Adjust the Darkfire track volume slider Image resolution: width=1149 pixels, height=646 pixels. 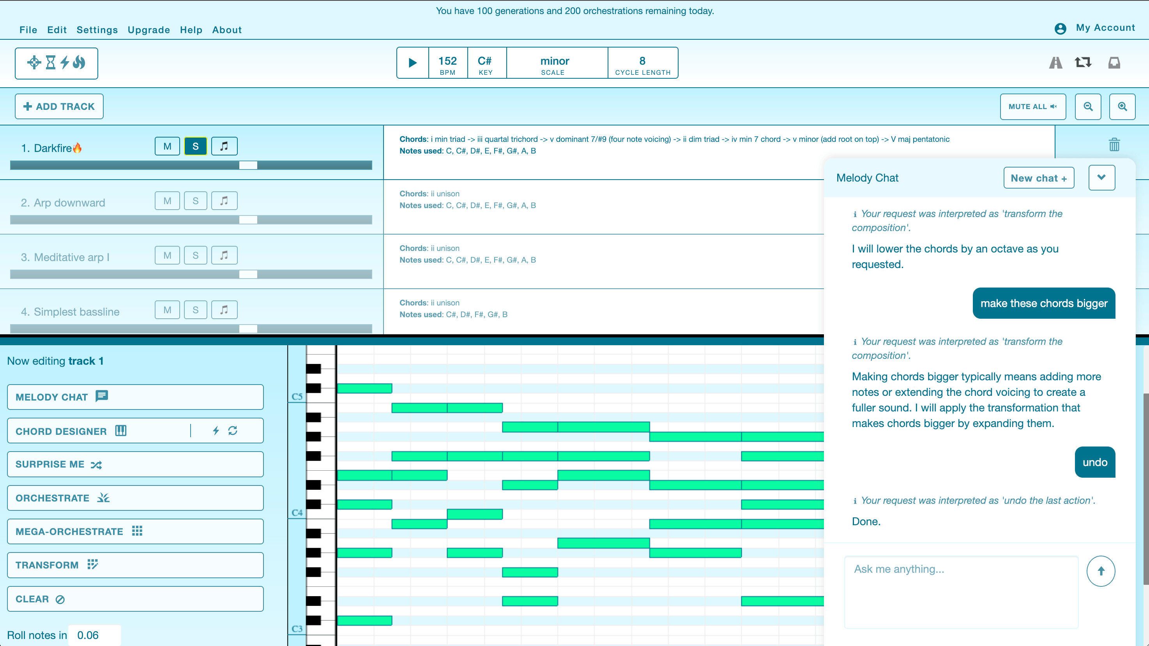248,166
